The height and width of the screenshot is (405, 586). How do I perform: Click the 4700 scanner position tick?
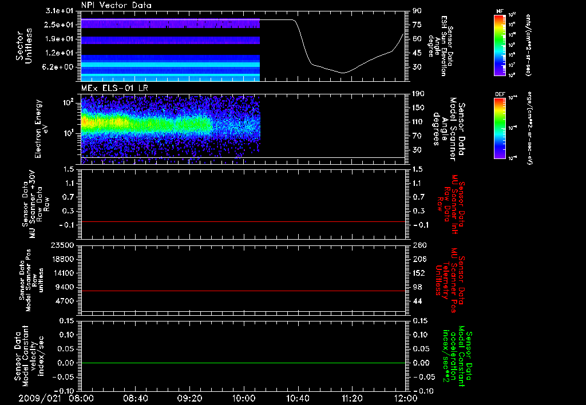[65, 301]
